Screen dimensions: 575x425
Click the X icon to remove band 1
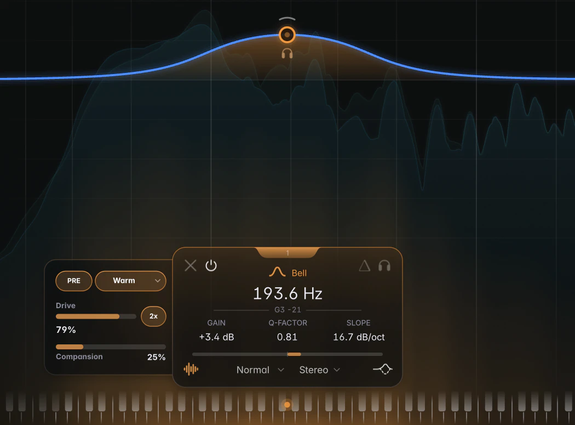click(191, 265)
